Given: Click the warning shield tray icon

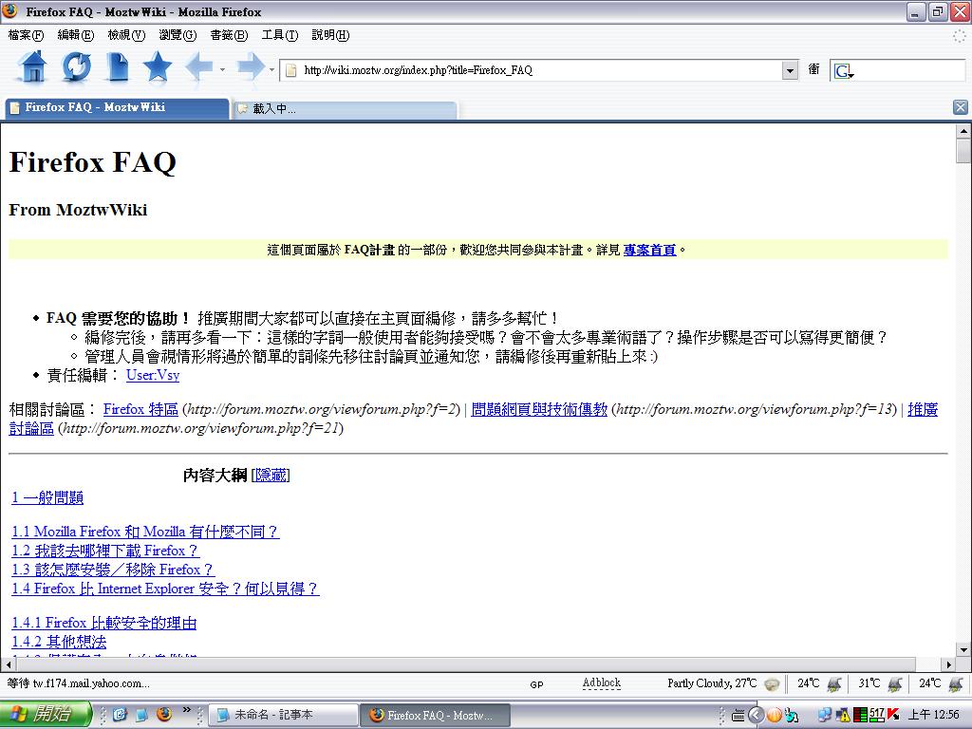Looking at the screenshot, I should (x=843, y=715).
